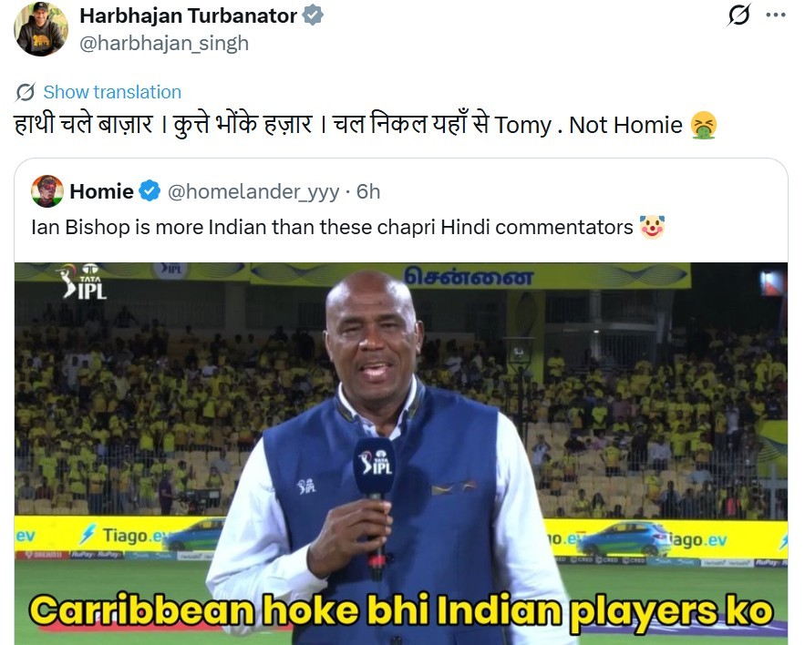Click the verified badge next to Homie

150,191
